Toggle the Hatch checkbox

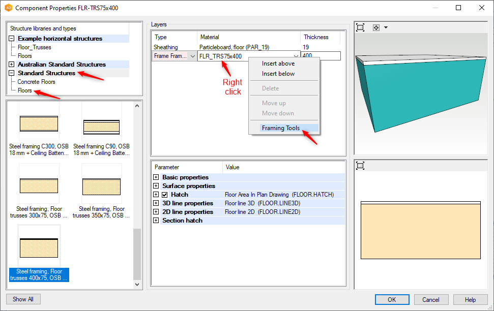tap(165, 195)
